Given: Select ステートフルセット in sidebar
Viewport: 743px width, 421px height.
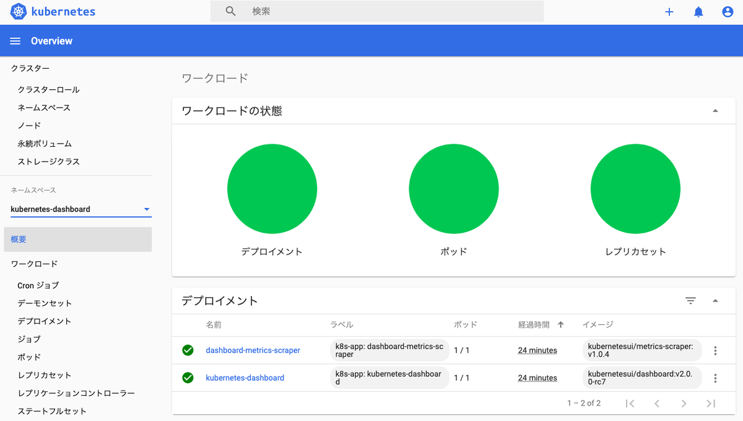Looking at the screenshot, I should 52,411.
